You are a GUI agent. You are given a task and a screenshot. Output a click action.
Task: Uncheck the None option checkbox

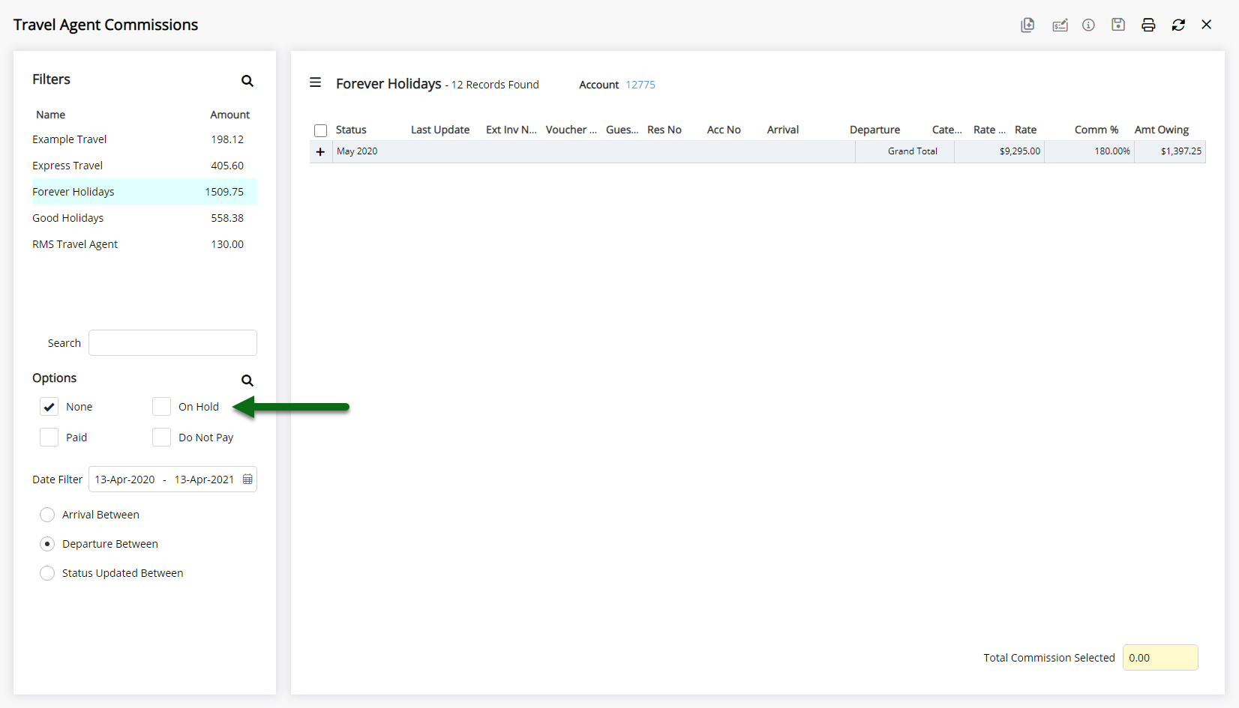(49, 407)
